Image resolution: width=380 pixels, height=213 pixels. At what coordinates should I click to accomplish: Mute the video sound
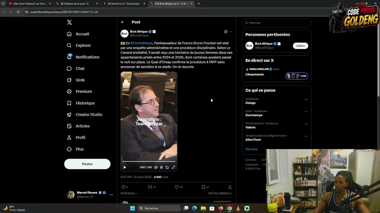[156, 167]
